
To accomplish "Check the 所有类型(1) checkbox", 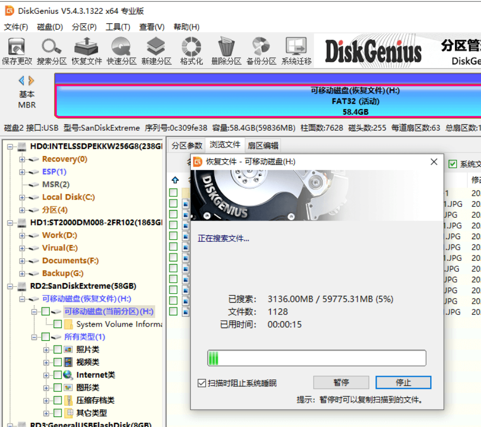I will click(46, 337).
